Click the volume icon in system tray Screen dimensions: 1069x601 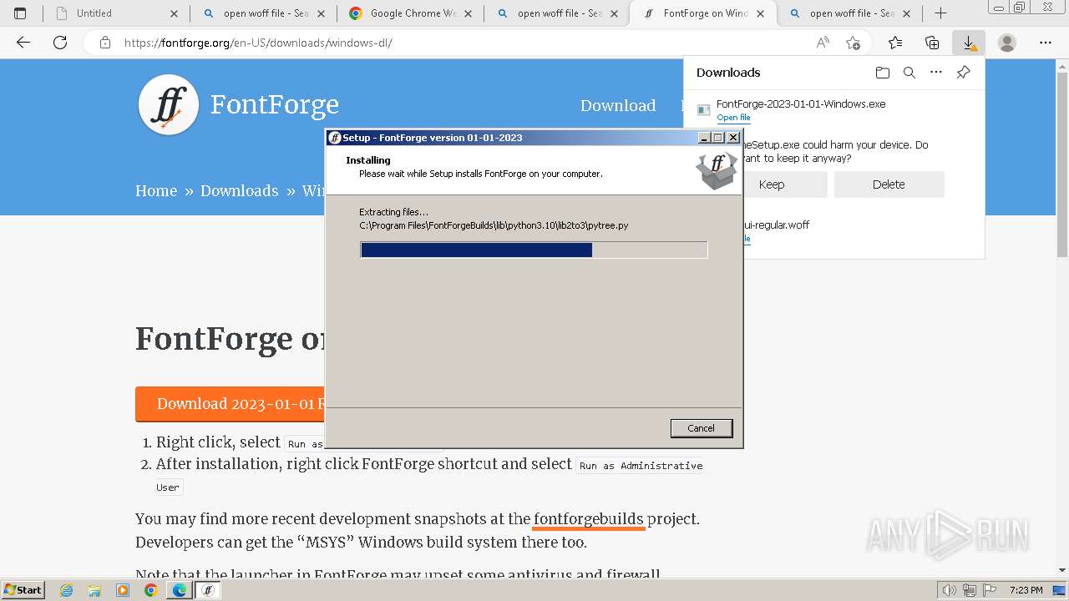pos(949,590)
